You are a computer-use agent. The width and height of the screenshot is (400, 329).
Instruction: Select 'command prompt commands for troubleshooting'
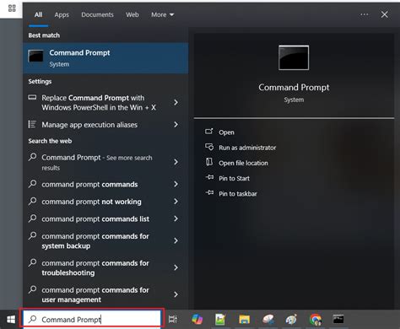point(105,267)
